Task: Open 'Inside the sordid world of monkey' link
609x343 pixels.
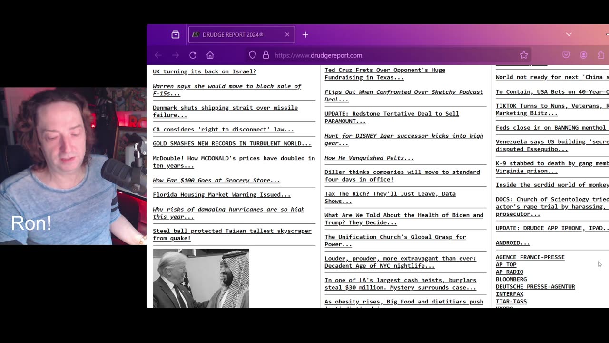Action: tap(552, 185)
